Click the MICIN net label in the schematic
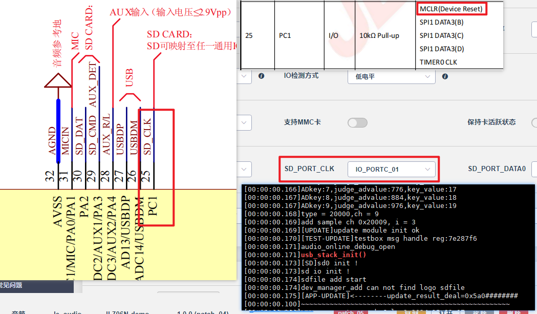The image size is (537, 314). tap(65, 141)
